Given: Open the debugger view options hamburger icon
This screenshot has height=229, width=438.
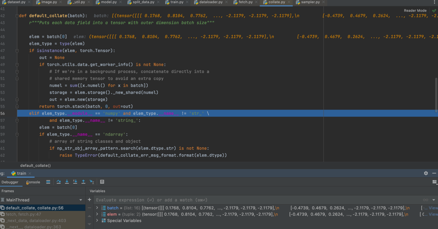Looking at the screenshot, I should [x=48, y=182].
